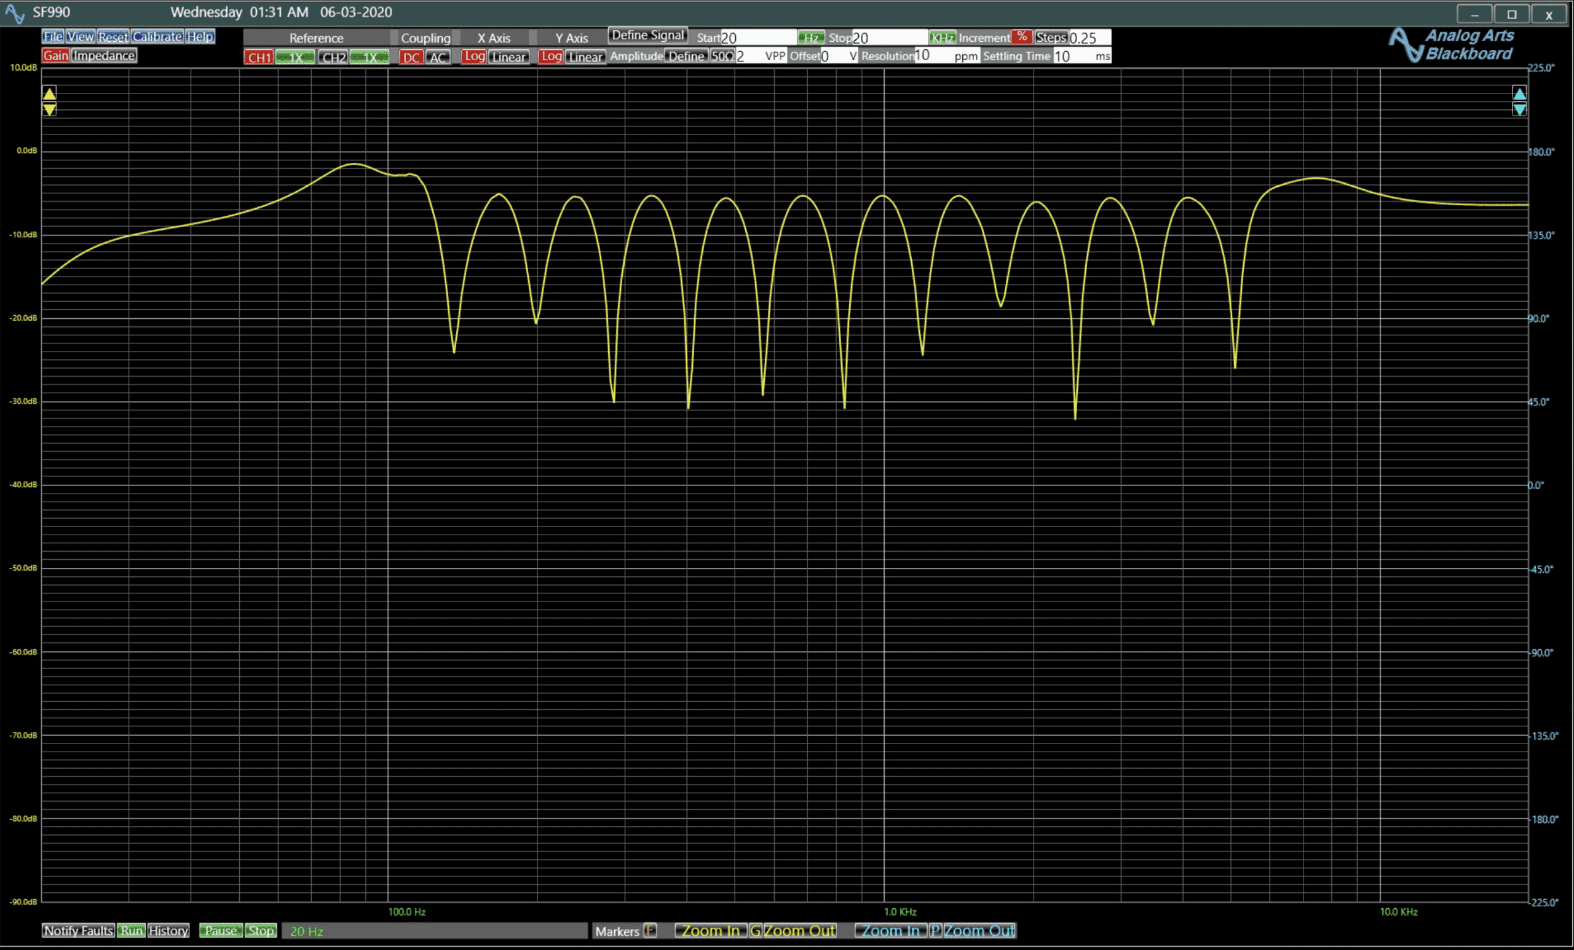
Task: Set the Y Axis to Linear scale
Action: tap(586, 57)
